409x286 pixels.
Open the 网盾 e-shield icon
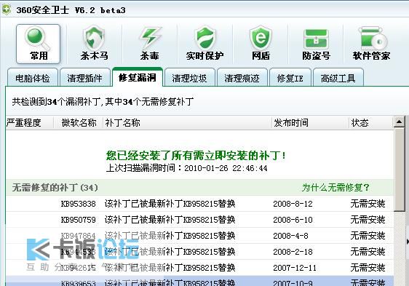[x=261, y=44]
